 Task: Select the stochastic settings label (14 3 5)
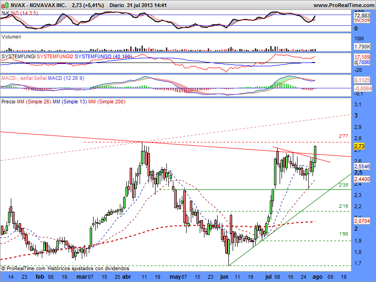[29, 13]
